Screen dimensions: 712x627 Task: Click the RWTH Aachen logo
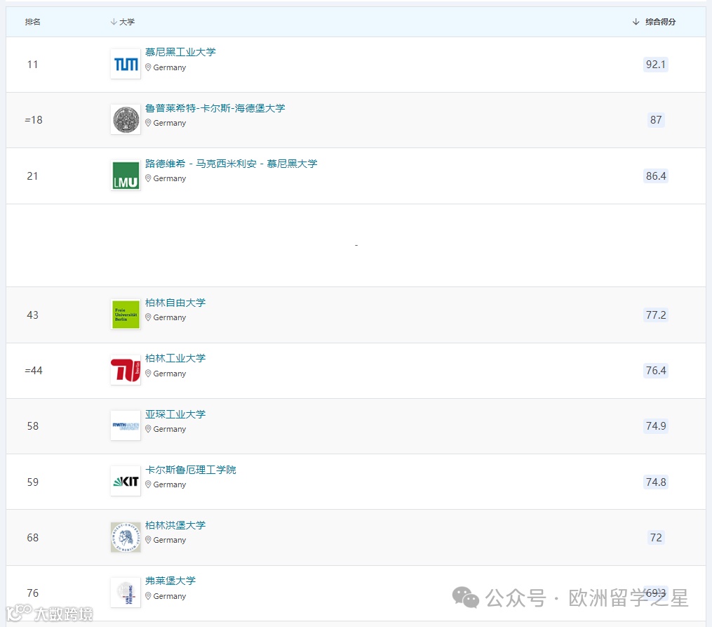pos(125,425)
